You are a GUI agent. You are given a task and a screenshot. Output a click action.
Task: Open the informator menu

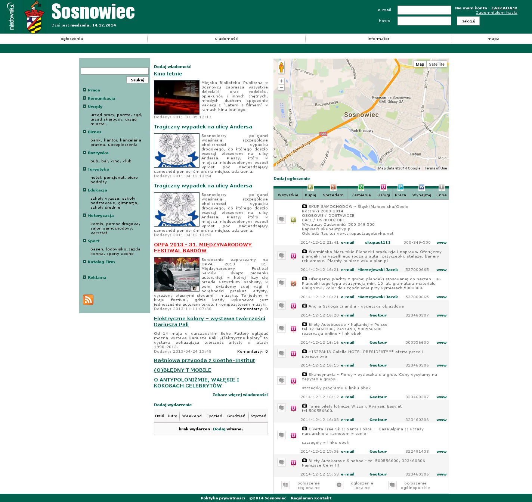tap(378, 39)
